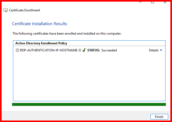Viewport: 172px width, 122px height.
Task: Click empty space in the certificate results list
Action: tap(89, 78)
